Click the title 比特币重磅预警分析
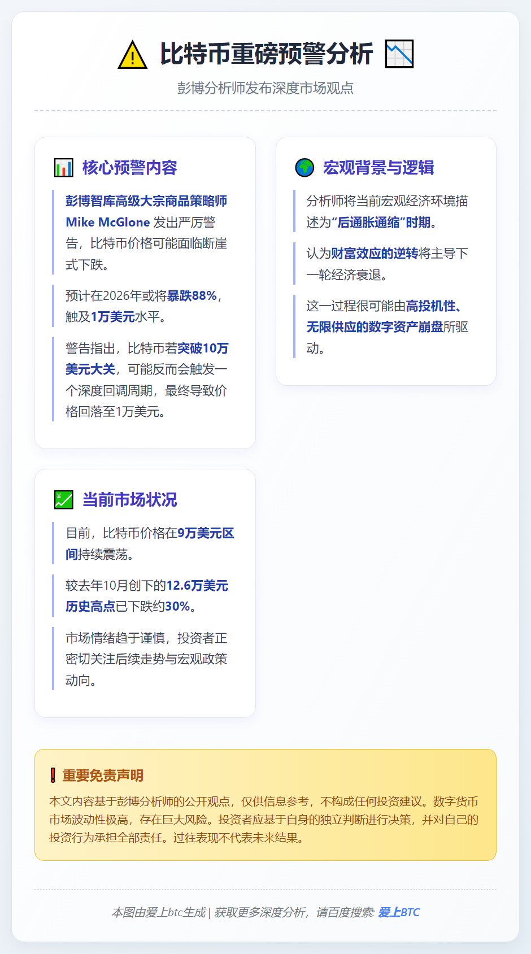Screen dimensions: 531x954 point(267,54)
